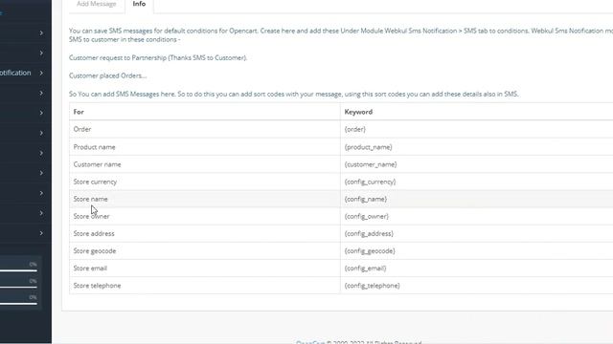613x344 pixels.
Task: Select the {order} keyword cell
Action: tap(355, 129)
